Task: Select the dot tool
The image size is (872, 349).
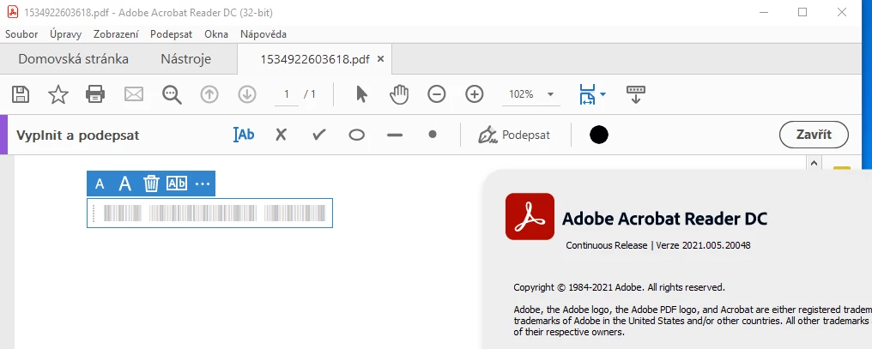Action: (x=432, y=134)
